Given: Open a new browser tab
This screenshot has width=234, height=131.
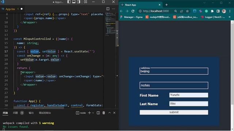Looking at the screenshot, I should pos(167,5).
